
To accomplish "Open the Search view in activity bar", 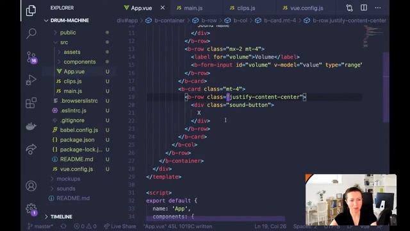I will tap(31, 33).
